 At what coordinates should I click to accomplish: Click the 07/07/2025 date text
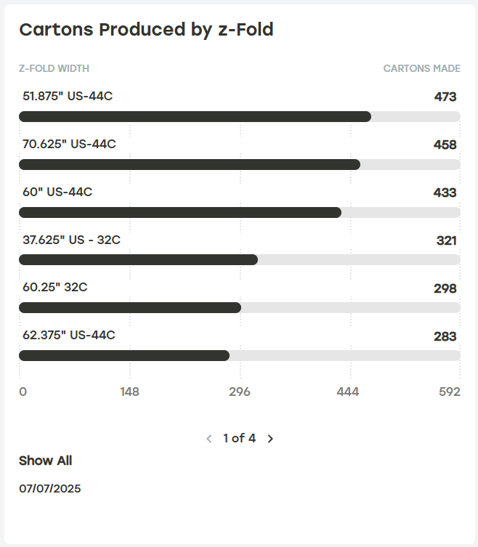50,488
